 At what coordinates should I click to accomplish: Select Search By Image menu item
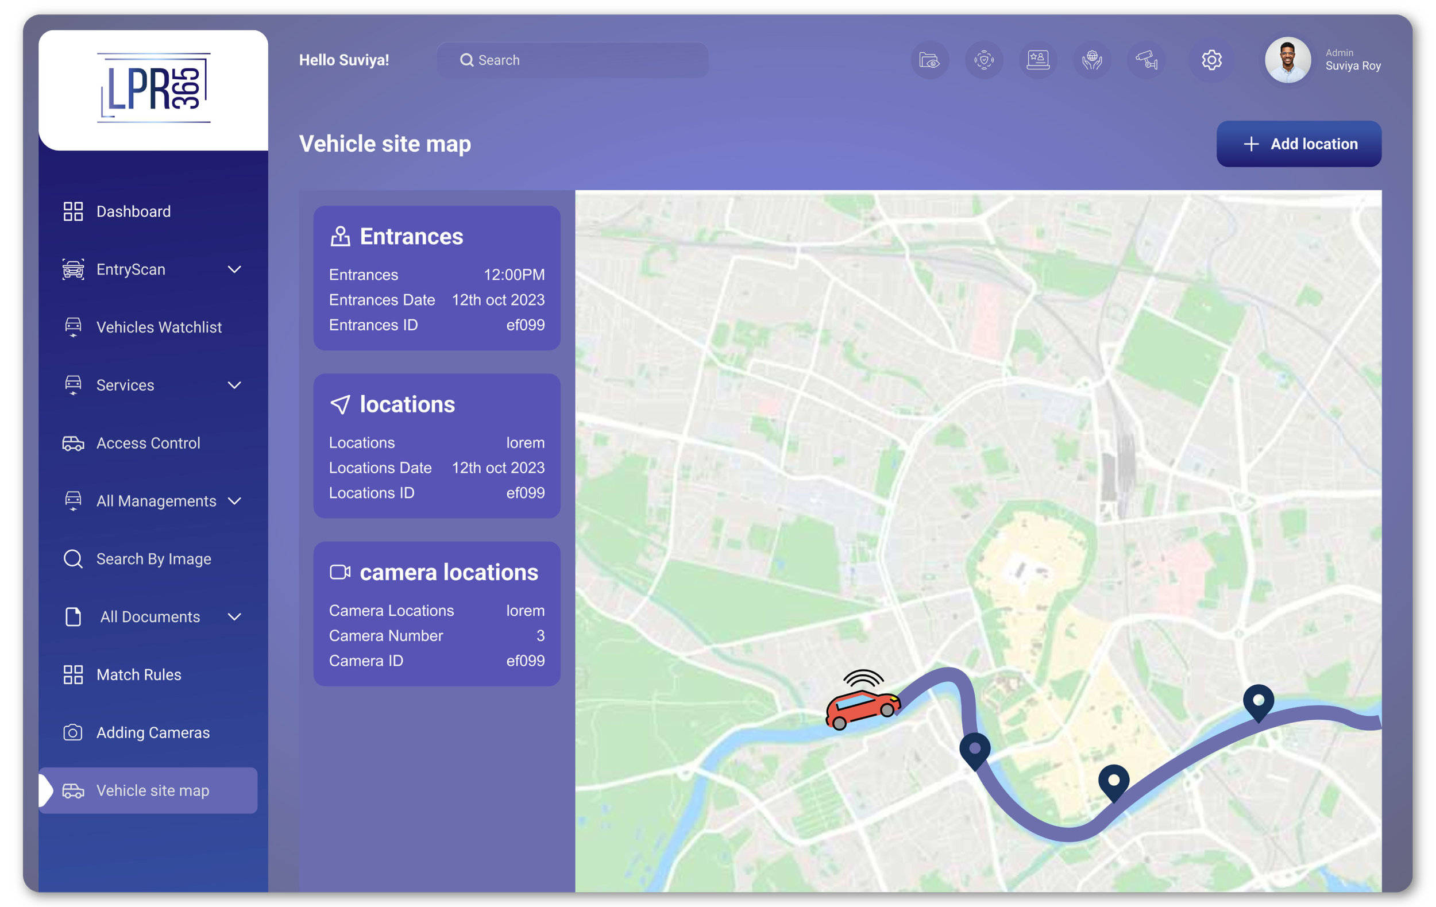[153, 559]
